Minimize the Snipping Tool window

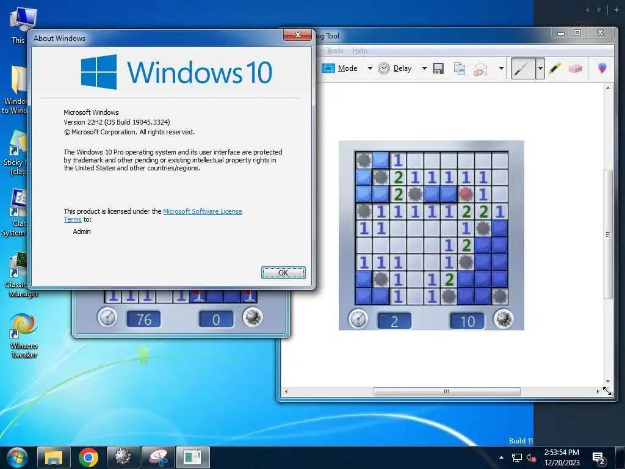point(561,33)
